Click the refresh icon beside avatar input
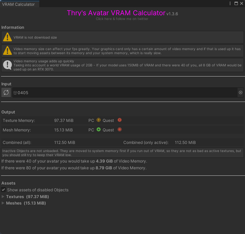245x234 pixels. (x=6, y=93)
